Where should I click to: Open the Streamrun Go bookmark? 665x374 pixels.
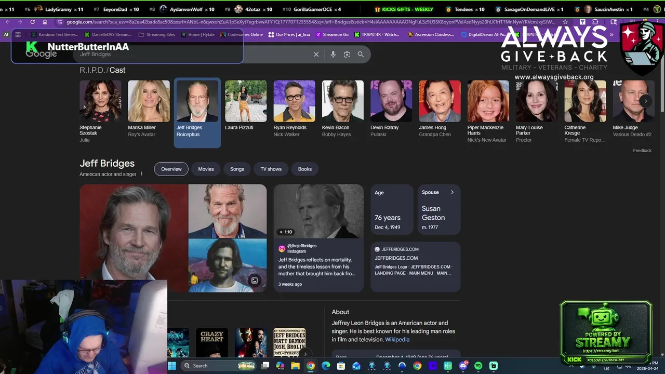click(x=331, y=35)
